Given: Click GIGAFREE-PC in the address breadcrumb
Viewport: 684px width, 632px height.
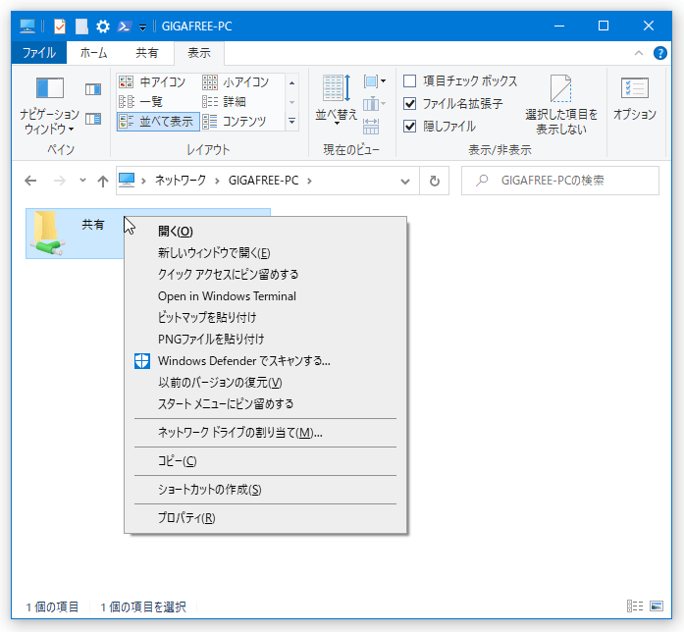Looking at the screenshot, I should pyautogui.click(x=263, y=181).
